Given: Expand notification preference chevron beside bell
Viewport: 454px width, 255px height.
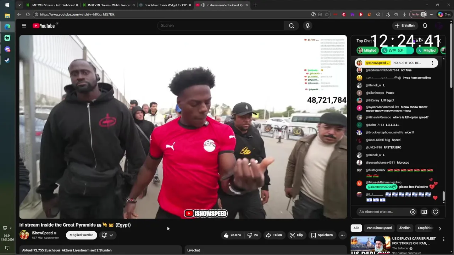Looking at the screenshot, I should point(111,235).
